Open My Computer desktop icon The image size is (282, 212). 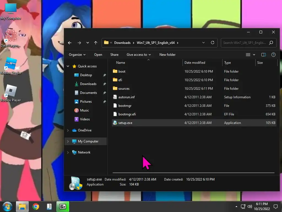coord(11,11)
